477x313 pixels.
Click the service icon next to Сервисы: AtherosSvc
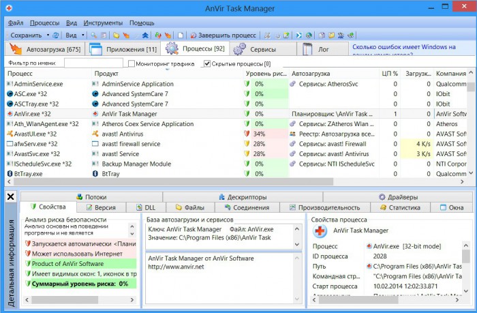tap(292, 84)
